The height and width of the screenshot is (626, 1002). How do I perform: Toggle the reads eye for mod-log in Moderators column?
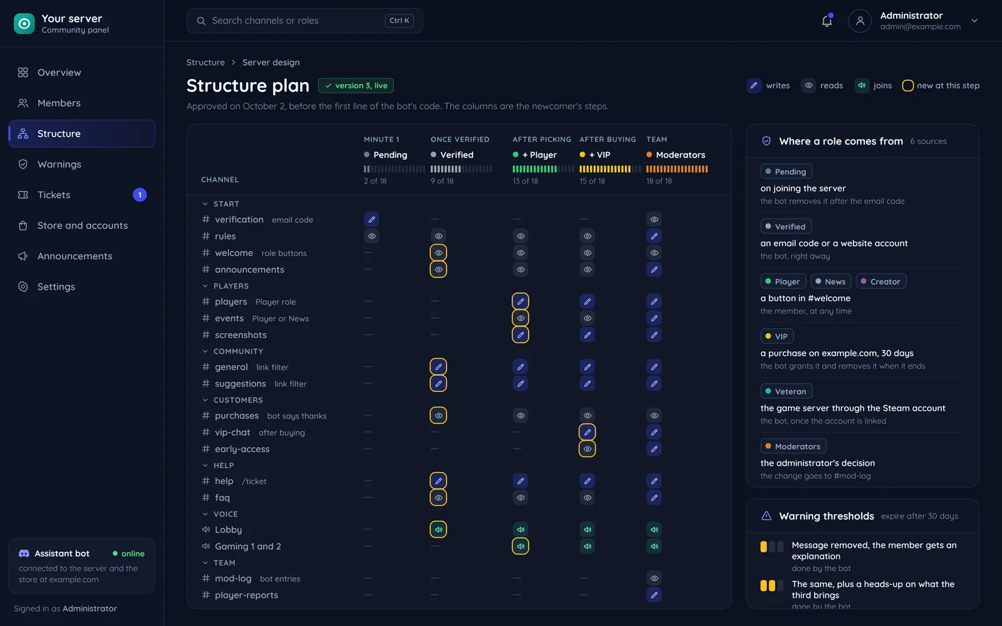click(654, 578)
